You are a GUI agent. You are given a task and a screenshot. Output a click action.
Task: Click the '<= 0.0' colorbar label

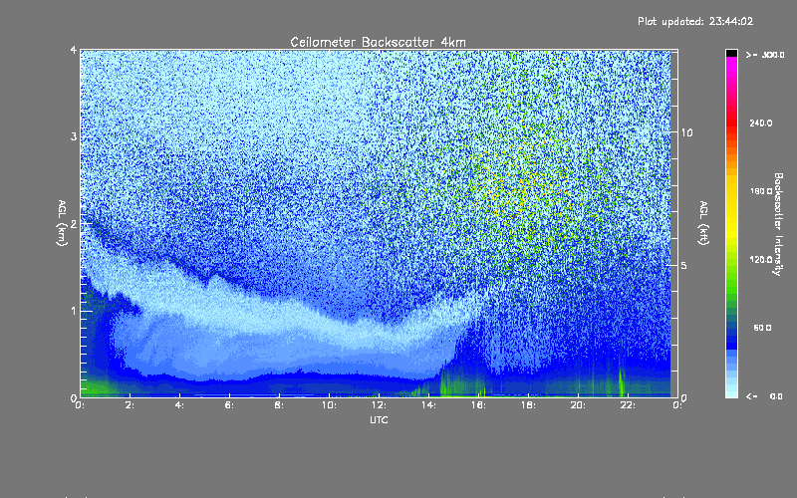[764, 396]
